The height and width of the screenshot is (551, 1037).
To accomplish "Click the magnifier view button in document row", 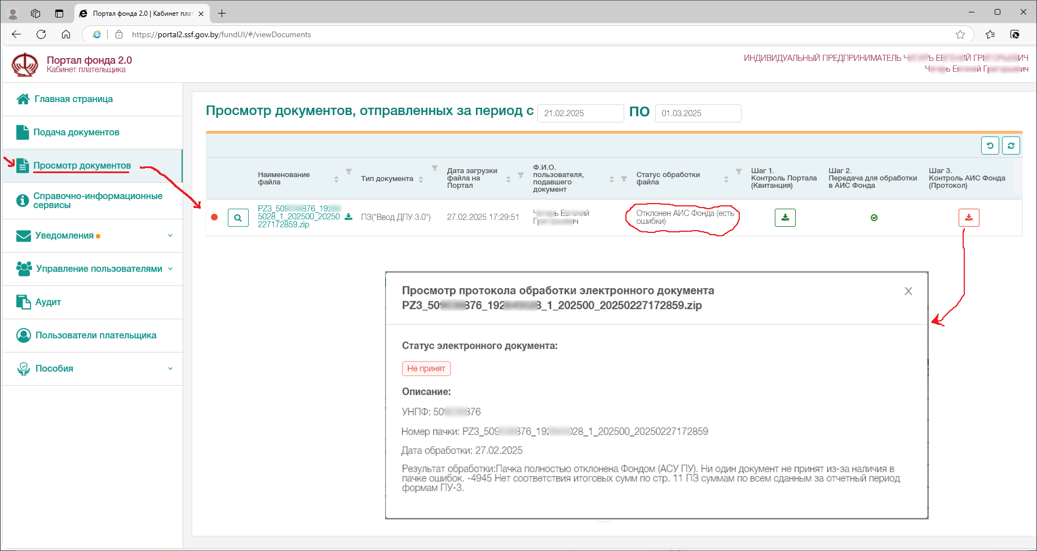I will click(238, 218).
